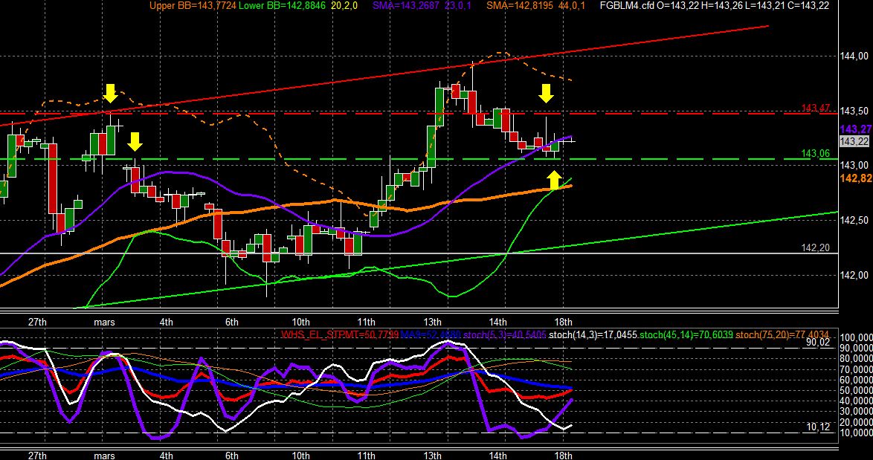Click the purple '143,27' SMA price tag

[x=857, y=129]
